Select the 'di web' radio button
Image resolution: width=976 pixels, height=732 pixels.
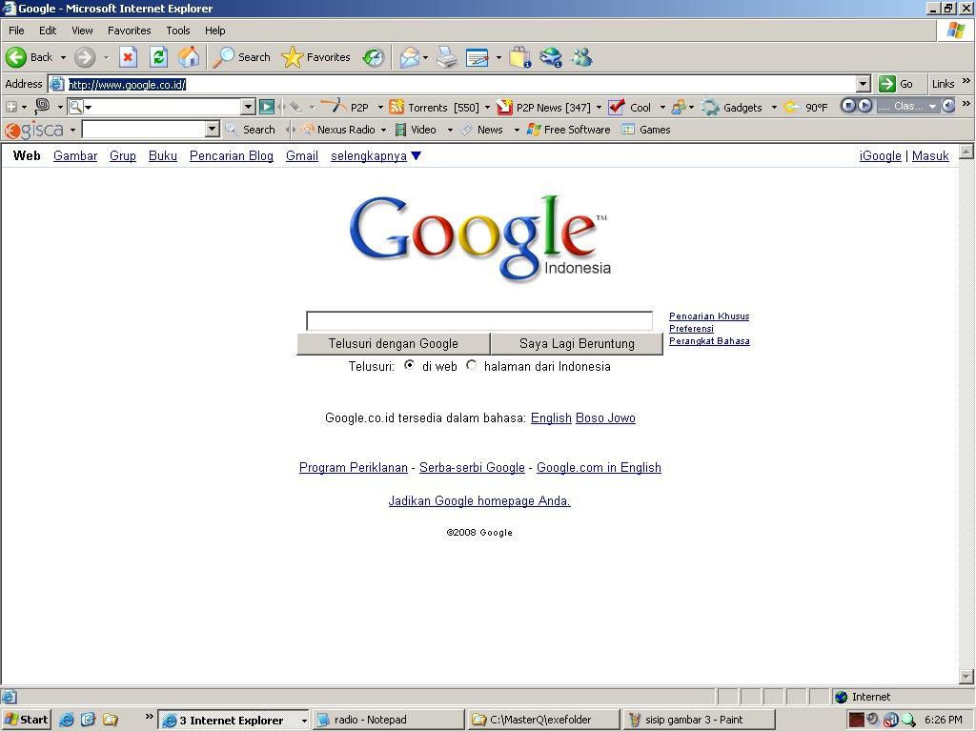(x=409, y=365)
